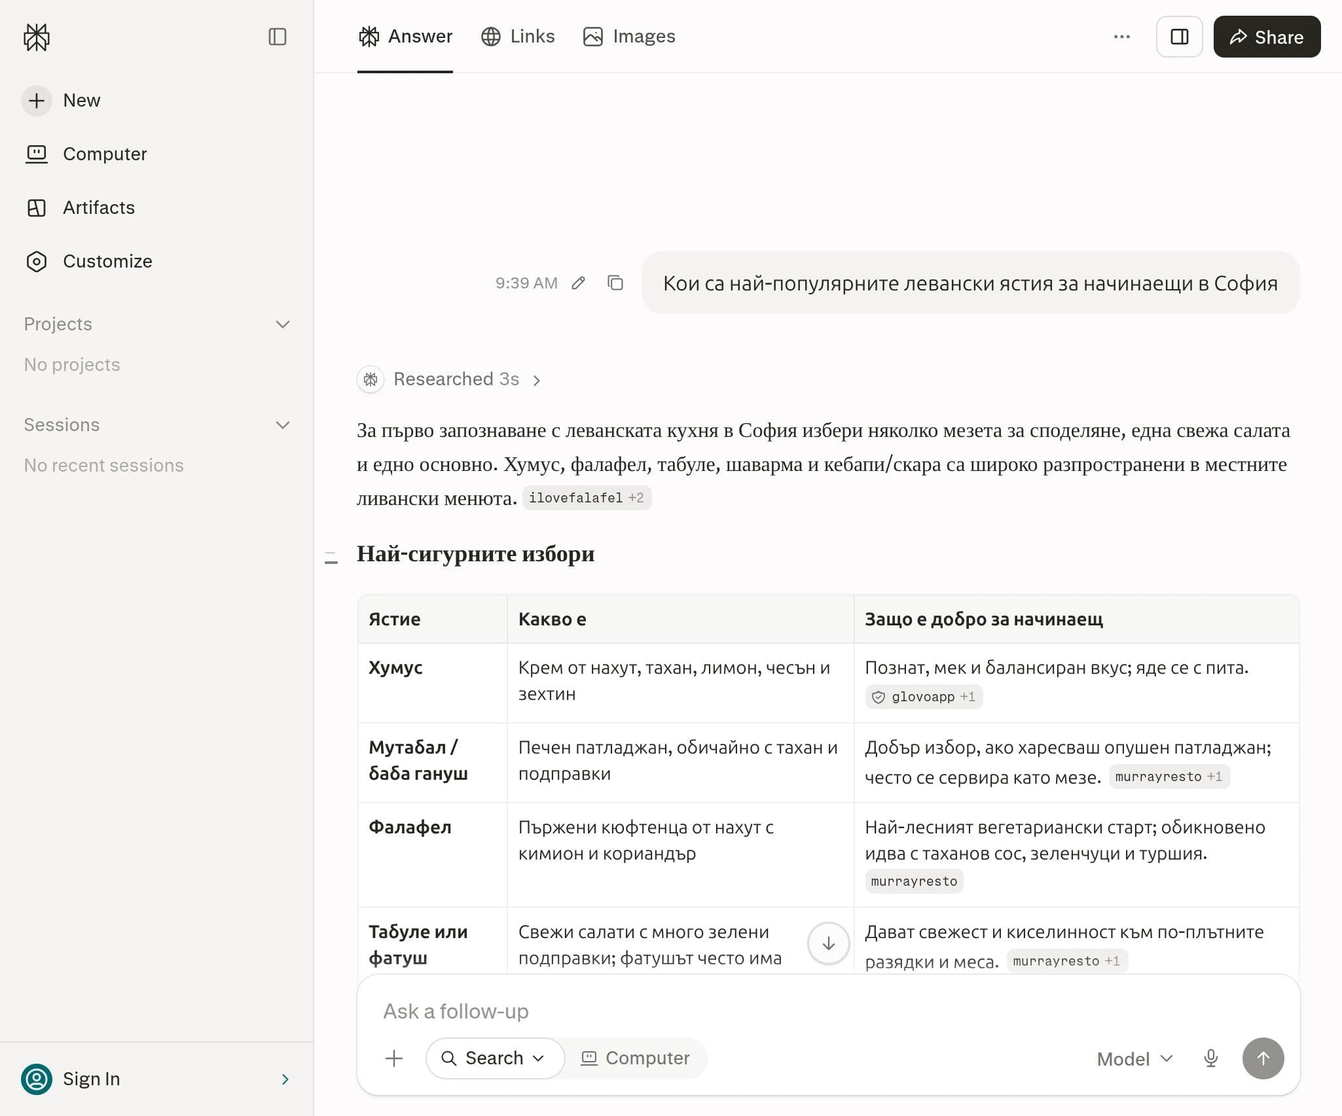Image resolution: width=1342 pixels, height=1116 pixels.
Task: Collapse the Sessions section
Action: [x=283, y=425]
